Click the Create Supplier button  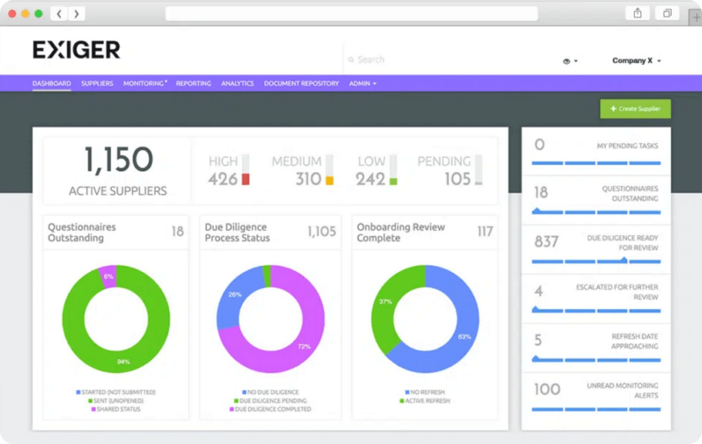point(636,109)
